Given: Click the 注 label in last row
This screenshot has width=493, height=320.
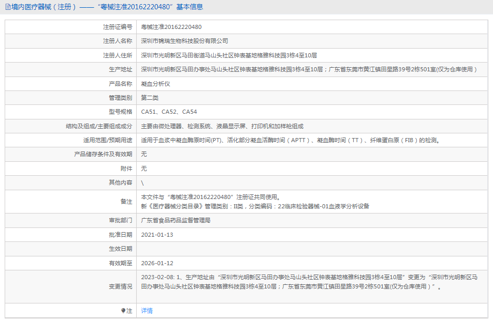Looking at the screenshot, I should coord(129,311).
